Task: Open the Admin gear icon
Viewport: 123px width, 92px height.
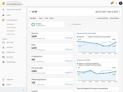Action: (3, 85)
